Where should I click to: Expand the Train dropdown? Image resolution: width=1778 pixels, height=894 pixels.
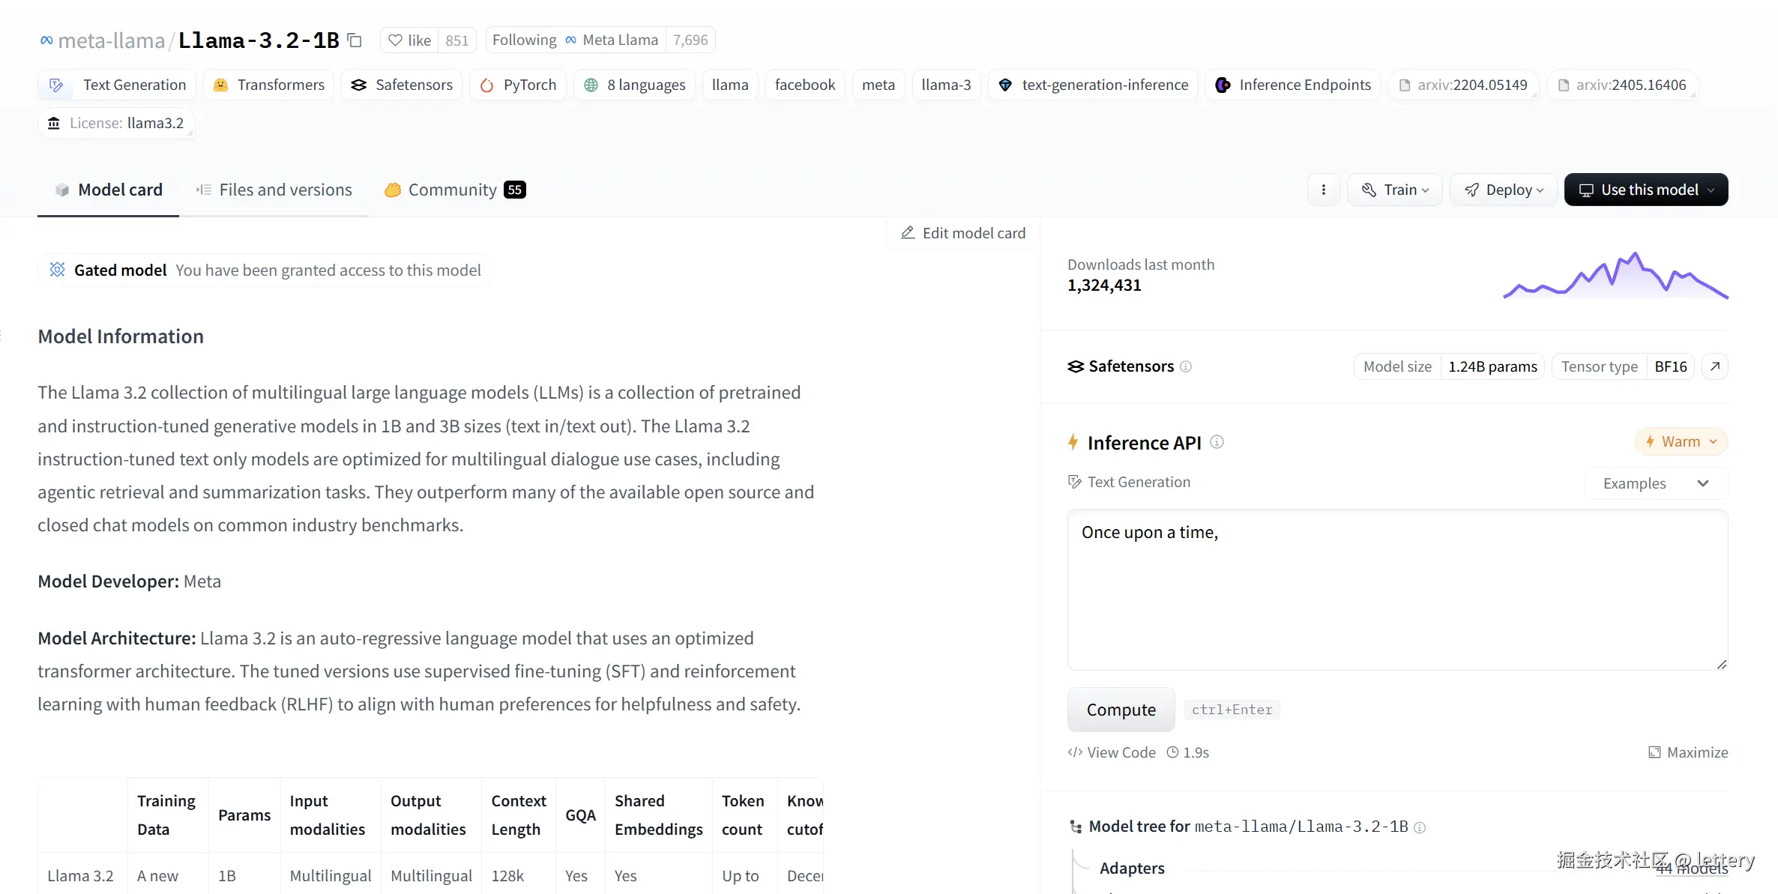pos(1395,190)
